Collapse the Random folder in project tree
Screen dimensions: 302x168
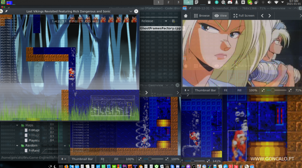click(17, 145)
